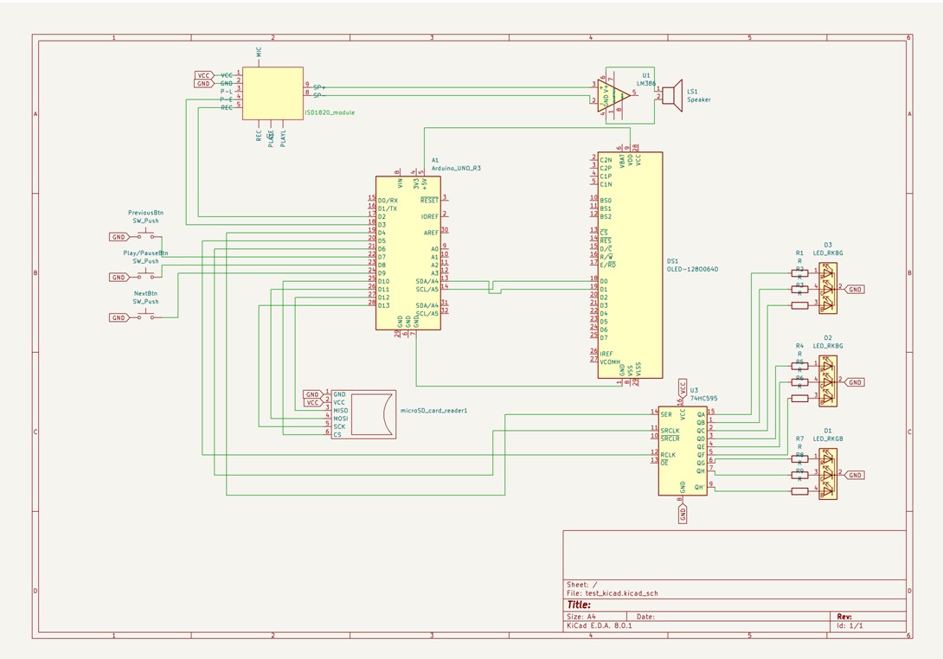Click the 'Id: 1/1' title block text
Screen dimensions: 943x659
[850, 625]
